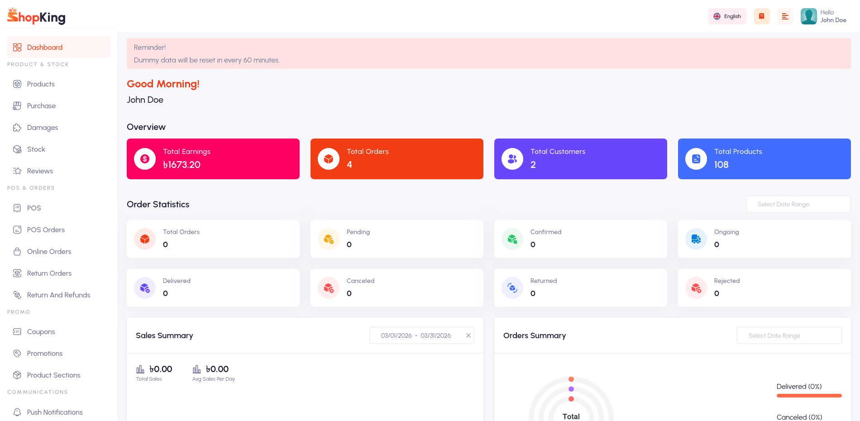Image resolution: width=860 pixels, height=421 pixels.
Task: Open the Products page from sidebar
Action: click(41, 84)
